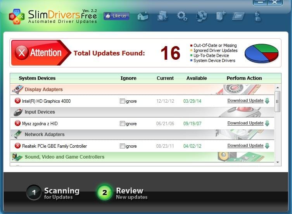
Task: Click green download arrow for Mysz zgodna z HID
Action: 267,123
